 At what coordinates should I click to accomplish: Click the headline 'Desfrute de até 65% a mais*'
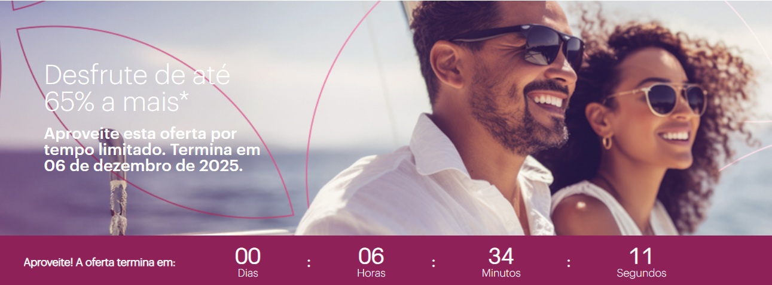click(x=137, y=89)
